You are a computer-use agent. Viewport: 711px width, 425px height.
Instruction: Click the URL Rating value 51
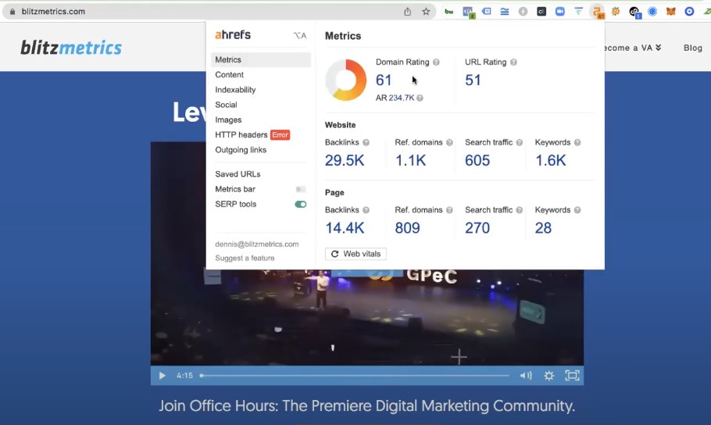(473, 80)
